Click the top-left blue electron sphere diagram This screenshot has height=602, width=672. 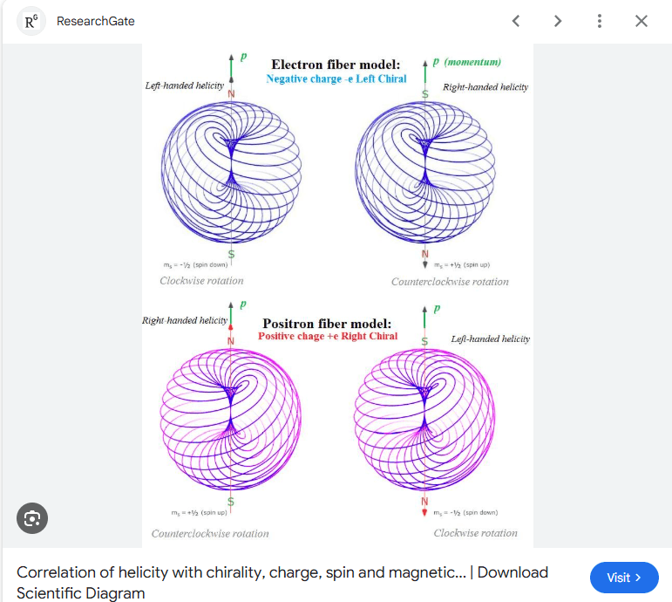click(x=231, y=168)
